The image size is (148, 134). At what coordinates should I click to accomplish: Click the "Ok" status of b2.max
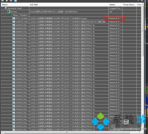click(111, 12)
